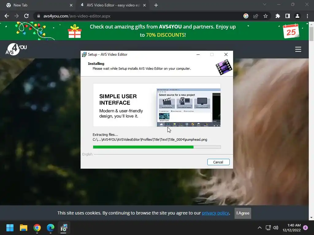Minimize the Setup dialog
Viewport: 314px width, 235px height.
(x=198, y=54)
